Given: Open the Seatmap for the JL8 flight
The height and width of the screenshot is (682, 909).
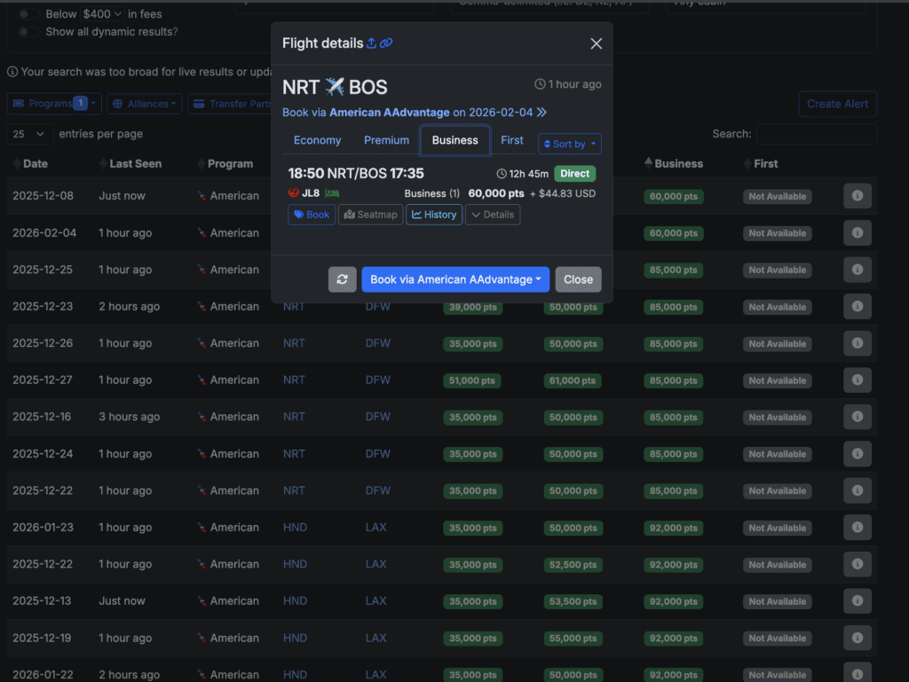Looking at the screenshot, I should 370,214.
